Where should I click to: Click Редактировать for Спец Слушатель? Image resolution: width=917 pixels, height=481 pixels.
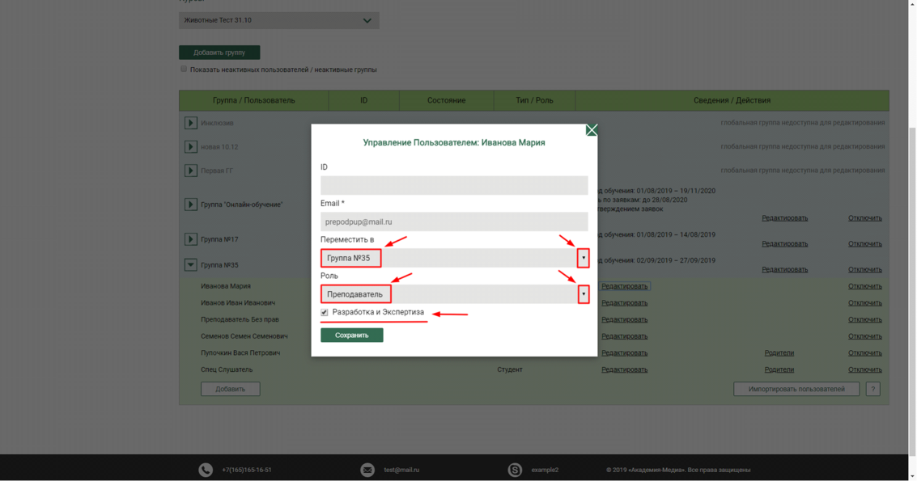(625, 369)
